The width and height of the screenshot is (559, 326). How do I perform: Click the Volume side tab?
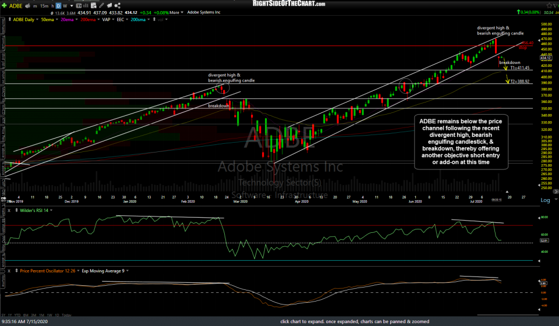3,281
